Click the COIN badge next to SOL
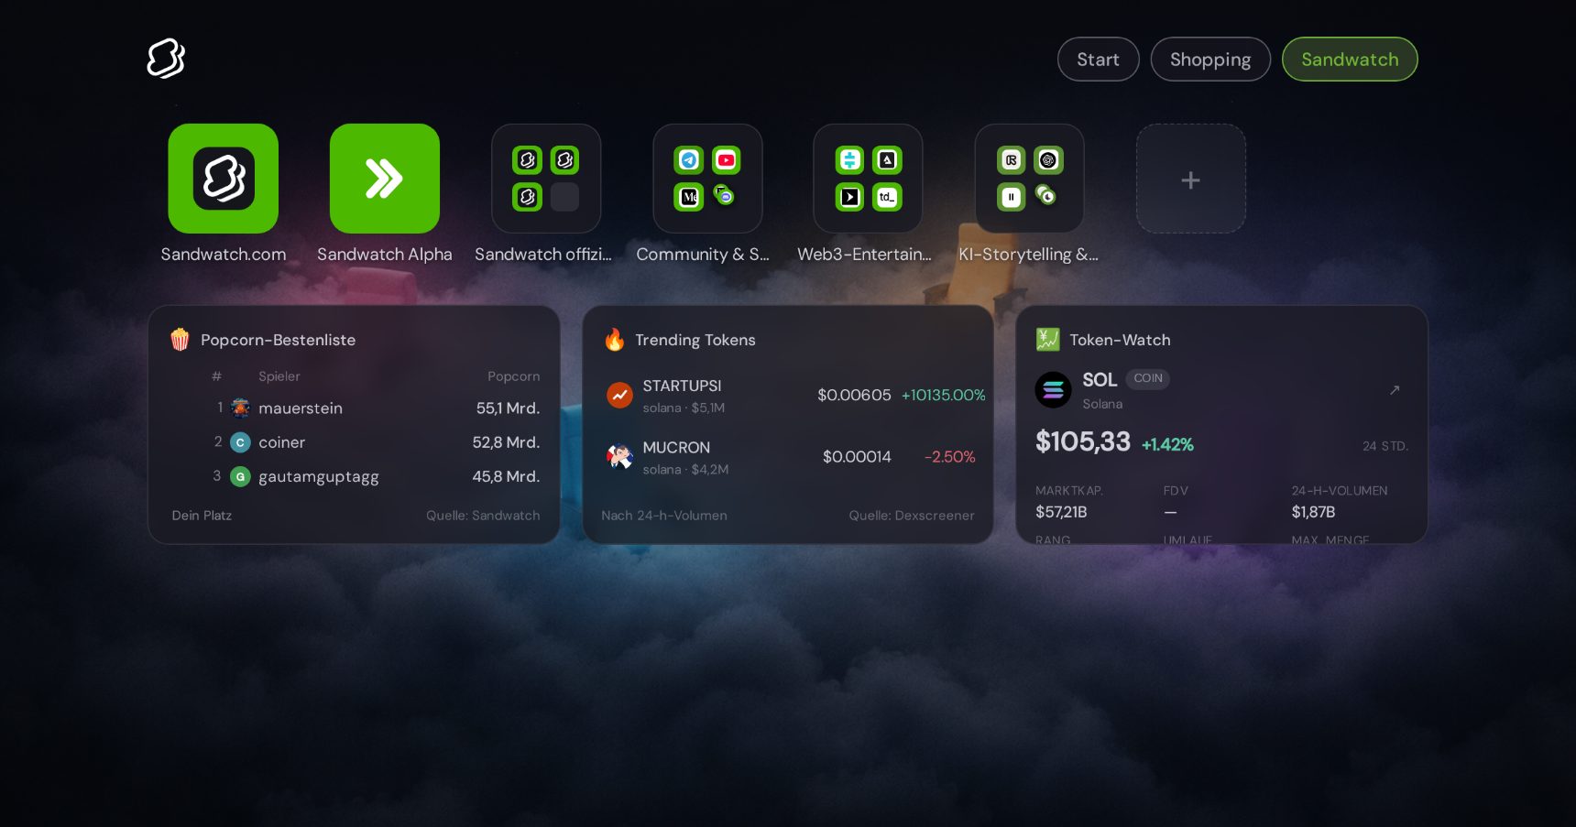 pyautogui.click(x=1148, y=378)
